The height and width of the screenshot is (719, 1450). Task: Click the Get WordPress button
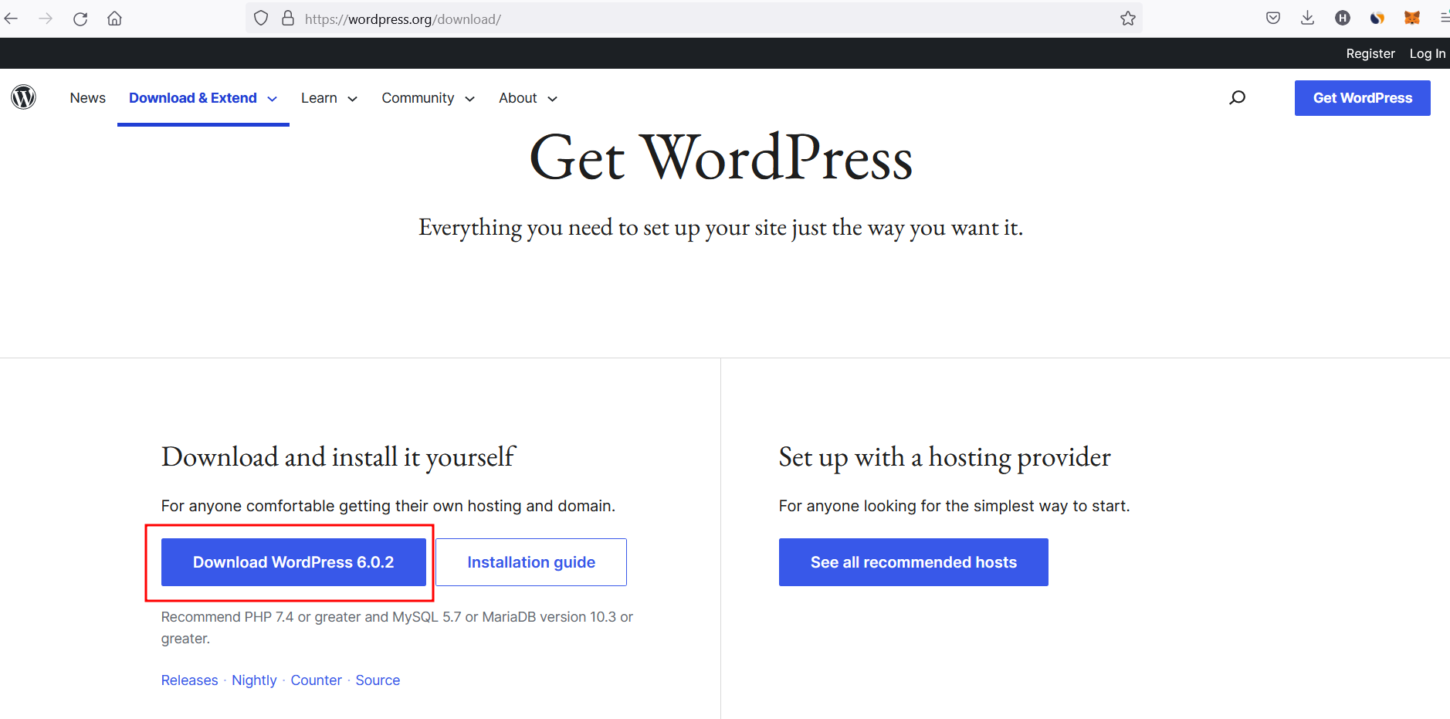(x=1363, y=98)
